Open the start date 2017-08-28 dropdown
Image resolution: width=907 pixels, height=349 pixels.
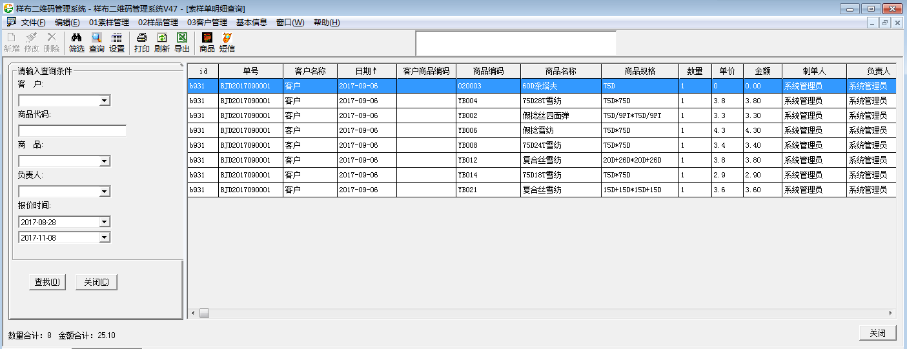click(105, 222)
